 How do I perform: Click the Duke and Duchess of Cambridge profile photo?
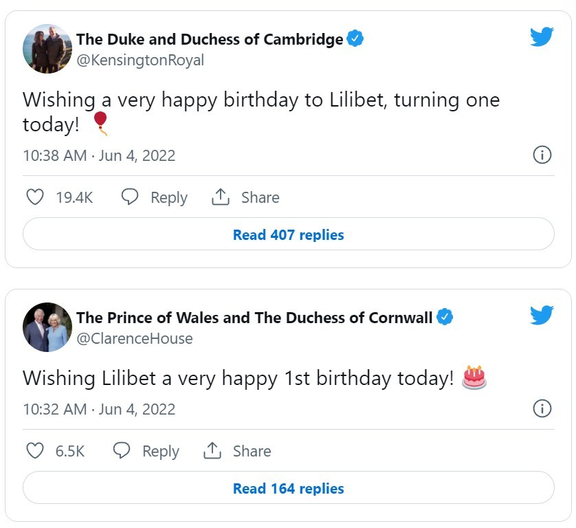[47, 49]
